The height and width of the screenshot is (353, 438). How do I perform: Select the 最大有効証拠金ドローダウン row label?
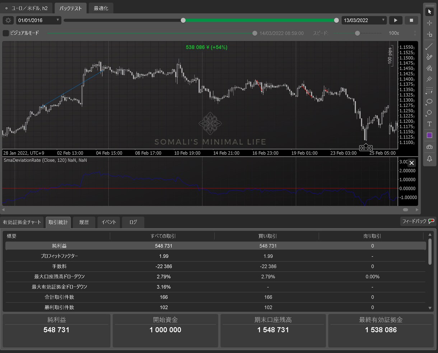click(x=59, y=287)
